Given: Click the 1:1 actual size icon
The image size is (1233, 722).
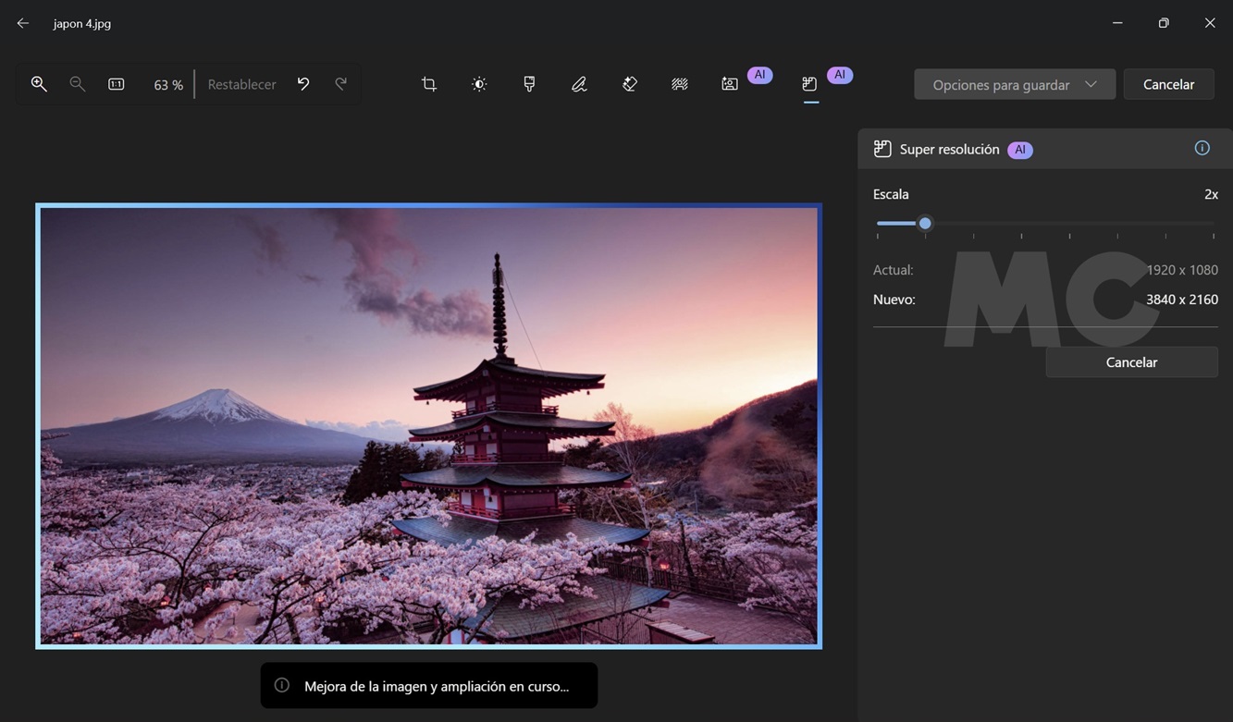Looking at the screenshot, I should pos(116,84).
